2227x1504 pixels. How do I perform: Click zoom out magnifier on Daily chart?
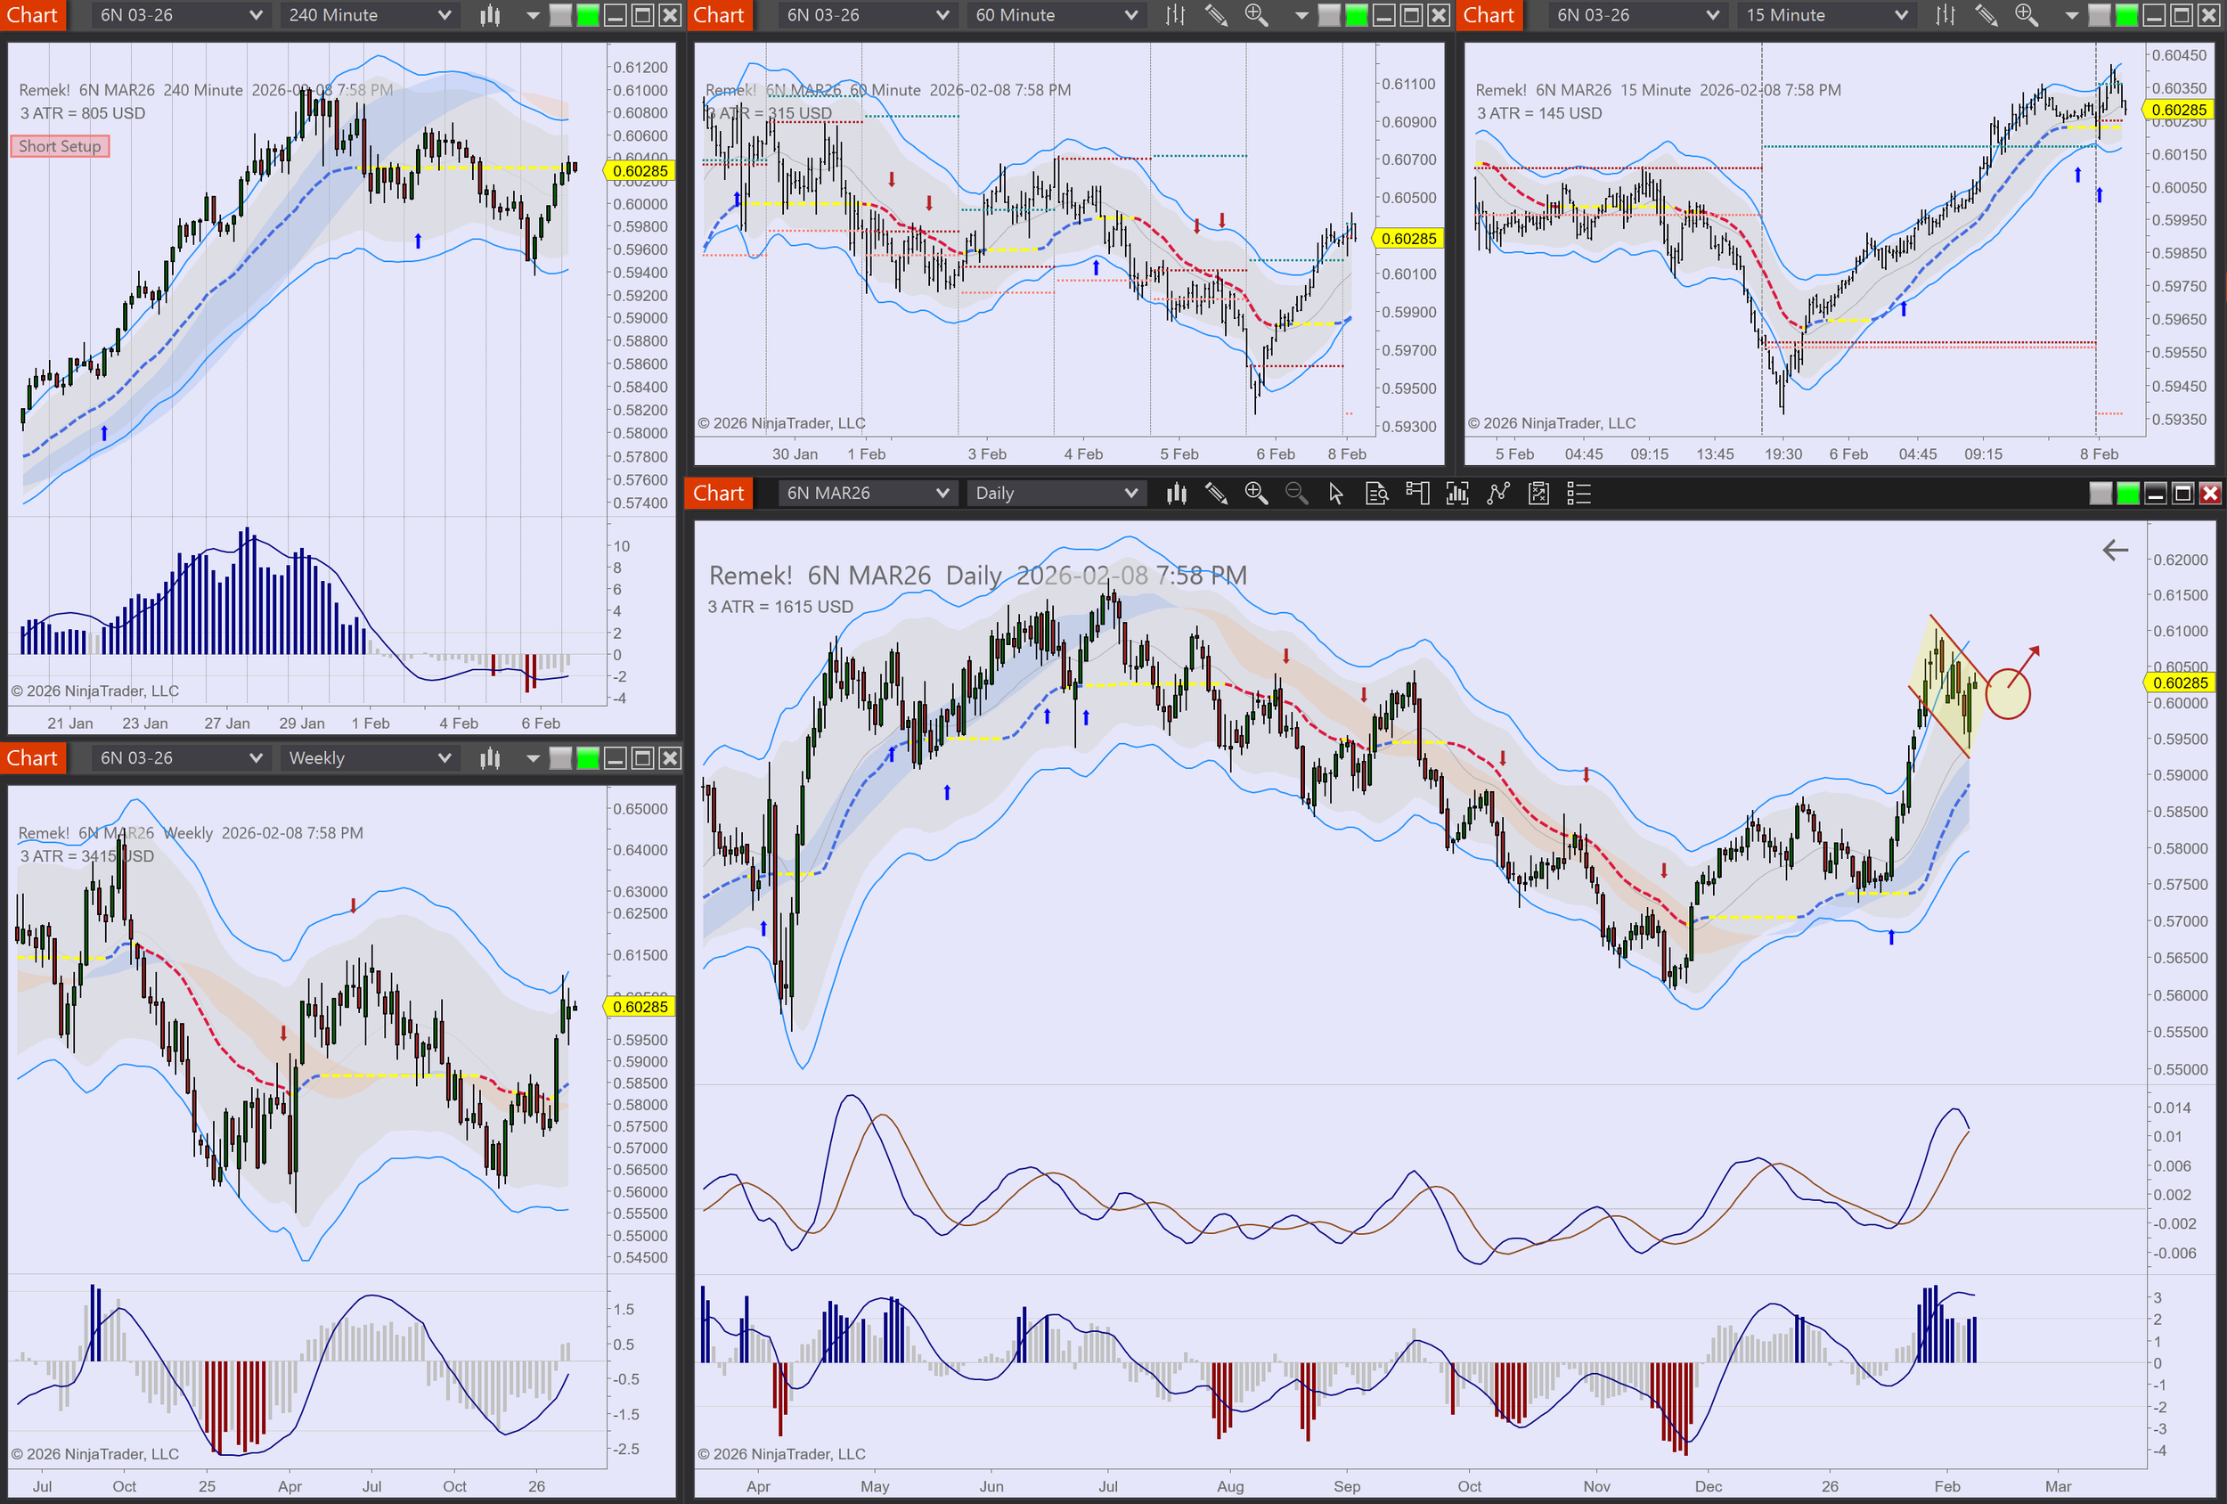coord(1295,493)
